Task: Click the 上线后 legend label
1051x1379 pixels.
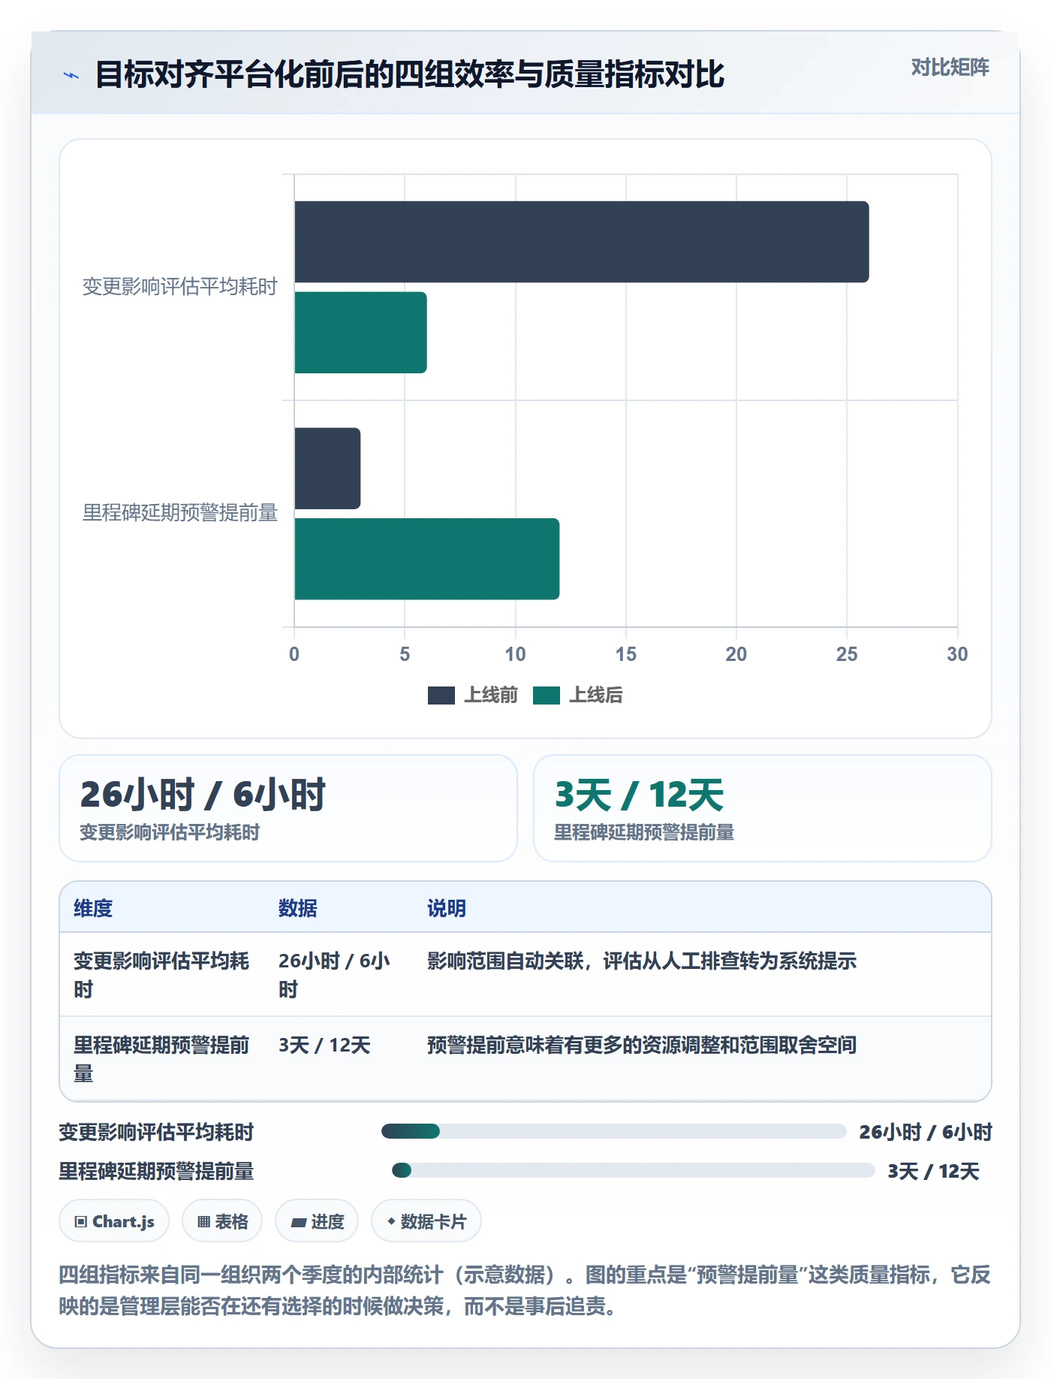Action: (x=596, y=696)
